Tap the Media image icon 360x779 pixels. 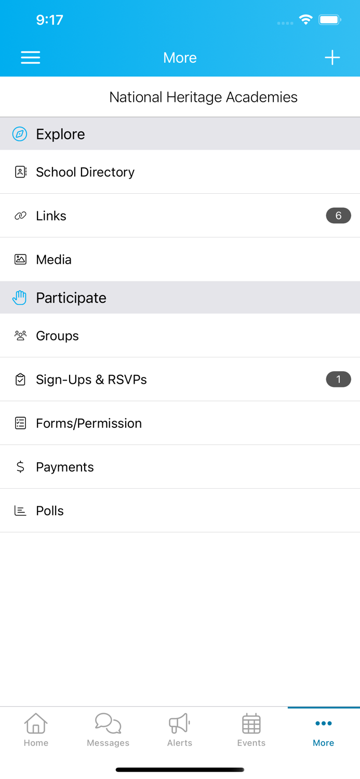[20, 259]
